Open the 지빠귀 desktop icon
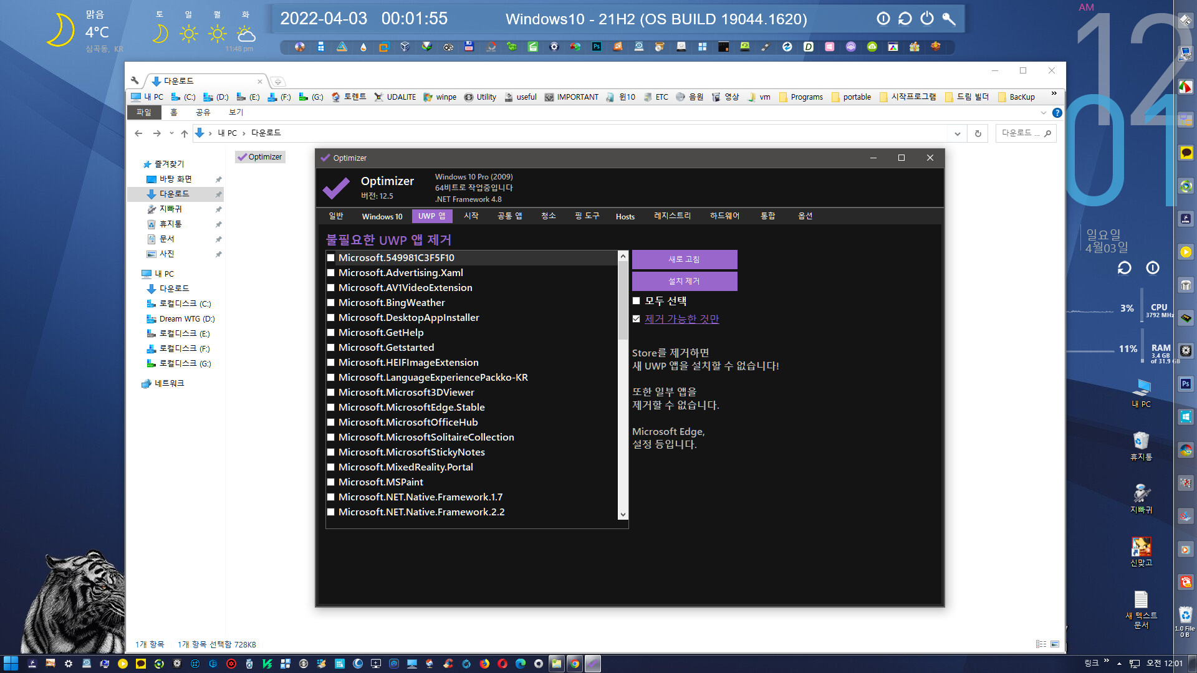This screenshot has width=1197, height=673. point(1141,499)
